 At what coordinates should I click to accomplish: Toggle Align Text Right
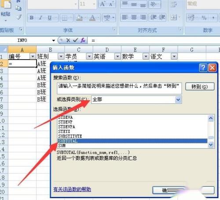pyautogui.click(x=143, y=17)
